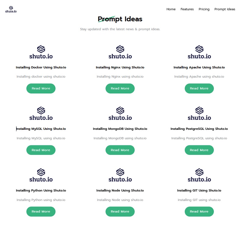Viewport: 244px width, 226px height.
Task: Open the Installing PostgreSQL Using Shuto.Io title
Action: pyautogui.click(x=199, y=129)
